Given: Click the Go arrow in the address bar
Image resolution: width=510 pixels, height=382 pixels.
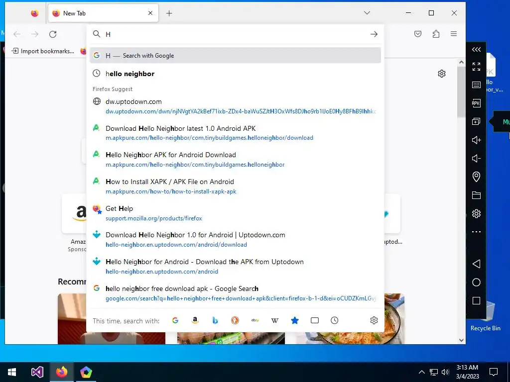Looking at the screenshot, I should tap(374, 34).
